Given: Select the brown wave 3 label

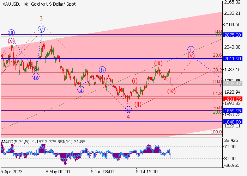Looking at the screenshot, I should [x=41, y=19].
